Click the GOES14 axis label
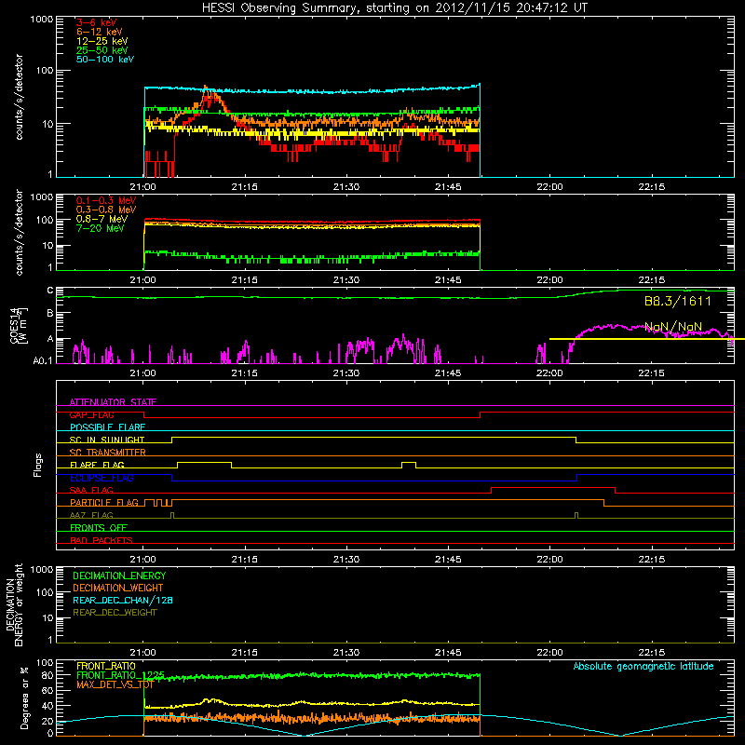This screenshot has height=745, width=745. (19, 325)
